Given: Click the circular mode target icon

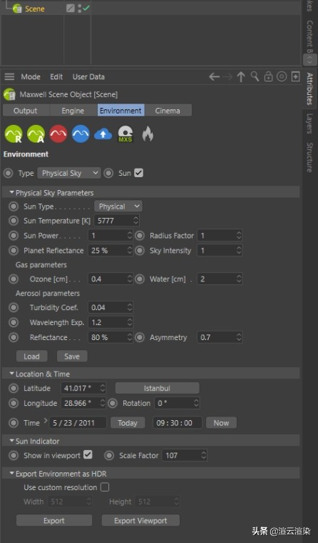Looking at the screenshot, I should pyautogui.click(x=282, y=76).
